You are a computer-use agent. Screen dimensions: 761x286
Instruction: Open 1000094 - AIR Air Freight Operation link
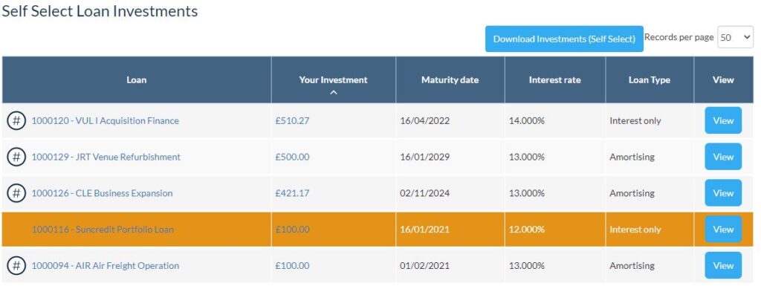coord(106,266)
